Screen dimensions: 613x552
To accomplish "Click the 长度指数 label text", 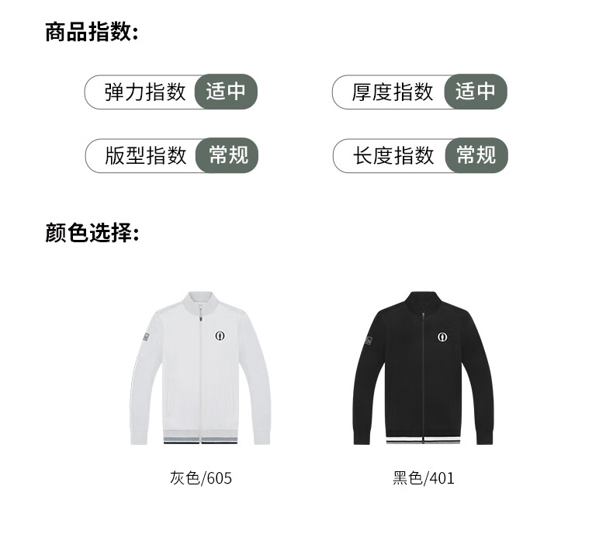I will click(x=393, y=156).
